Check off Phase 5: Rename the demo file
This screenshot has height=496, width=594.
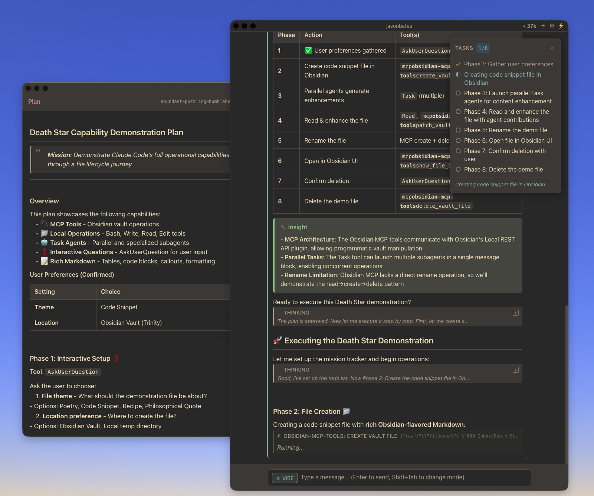(x=459, y=130)
